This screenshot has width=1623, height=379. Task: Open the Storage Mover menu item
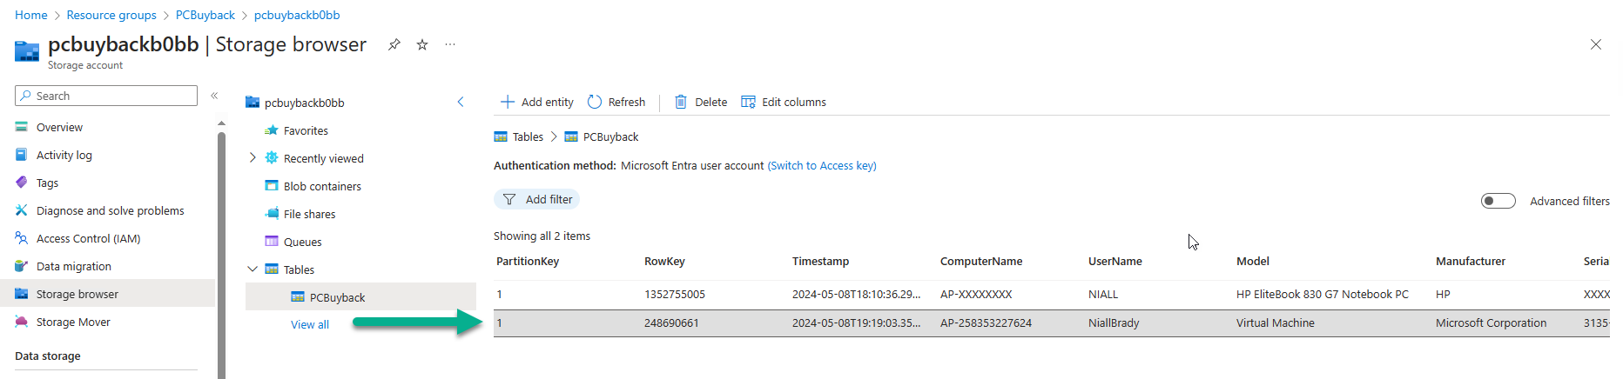click(x=73, y=322)
